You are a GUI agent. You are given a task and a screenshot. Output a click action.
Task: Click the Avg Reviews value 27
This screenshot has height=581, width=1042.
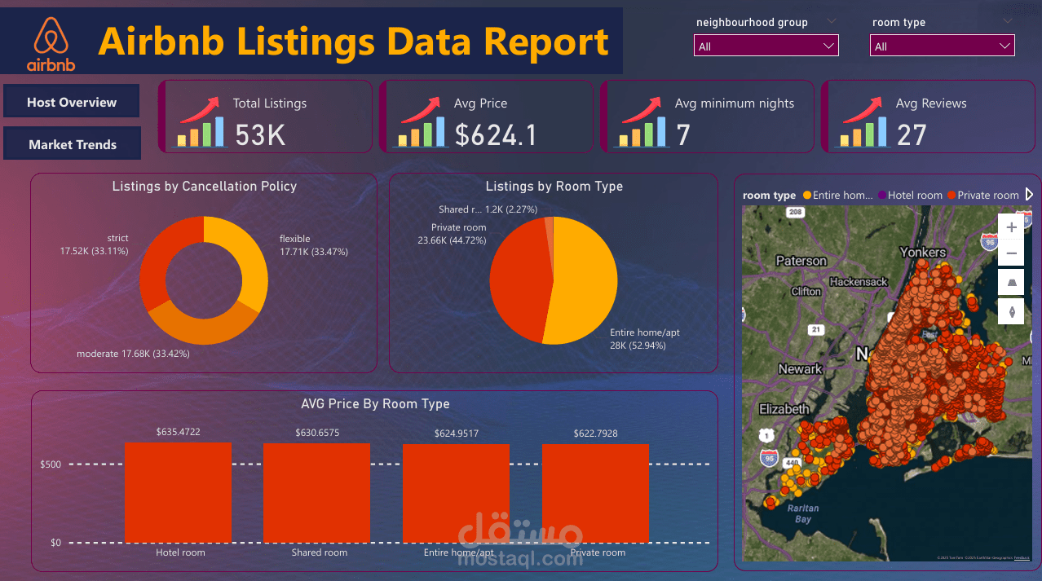912,134
